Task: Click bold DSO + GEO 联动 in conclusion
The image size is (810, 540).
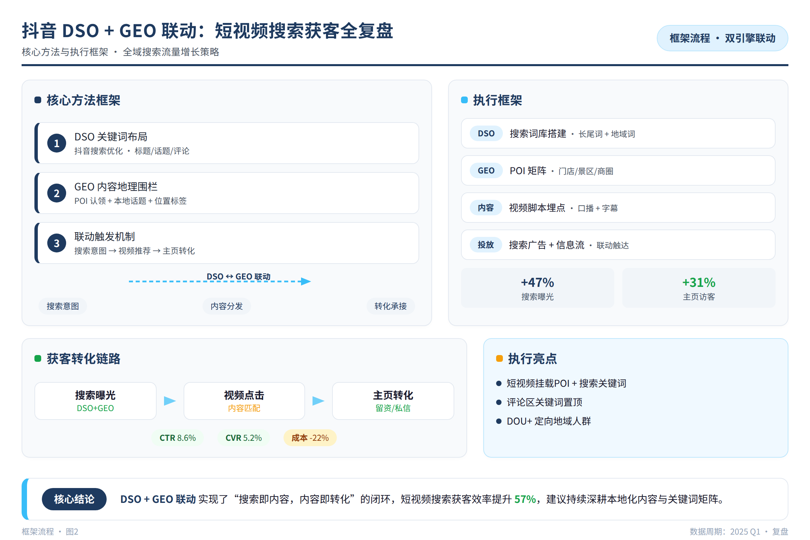Action: coord(158,499)
